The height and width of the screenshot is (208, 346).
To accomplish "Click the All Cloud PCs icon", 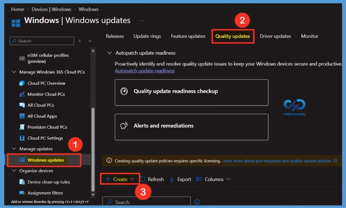I will tap(22, 105).
